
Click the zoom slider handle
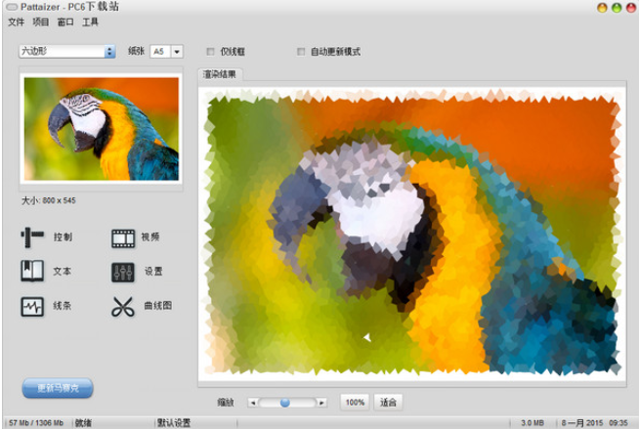285,402
